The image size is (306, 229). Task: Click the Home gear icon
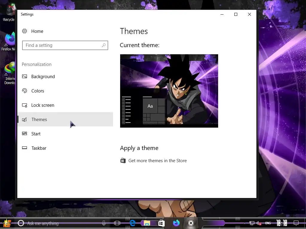coord(25,31)
